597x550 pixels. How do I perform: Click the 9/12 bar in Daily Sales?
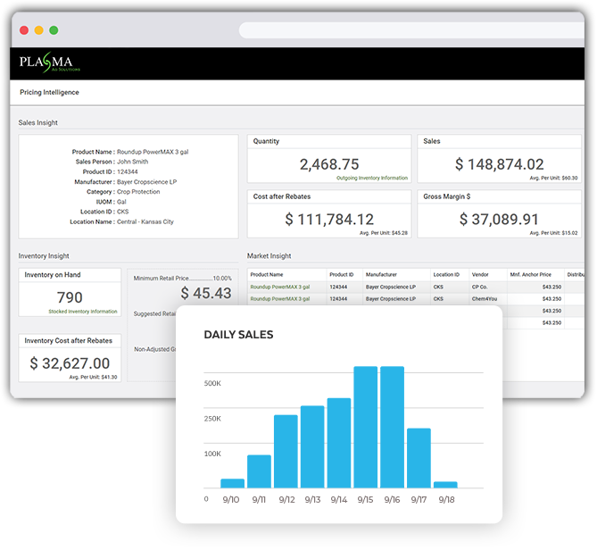coord(286,452)
